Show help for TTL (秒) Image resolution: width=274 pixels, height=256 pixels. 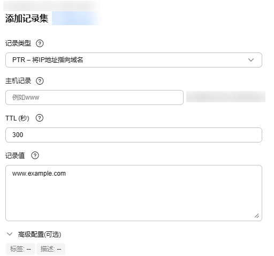point(40,118)
